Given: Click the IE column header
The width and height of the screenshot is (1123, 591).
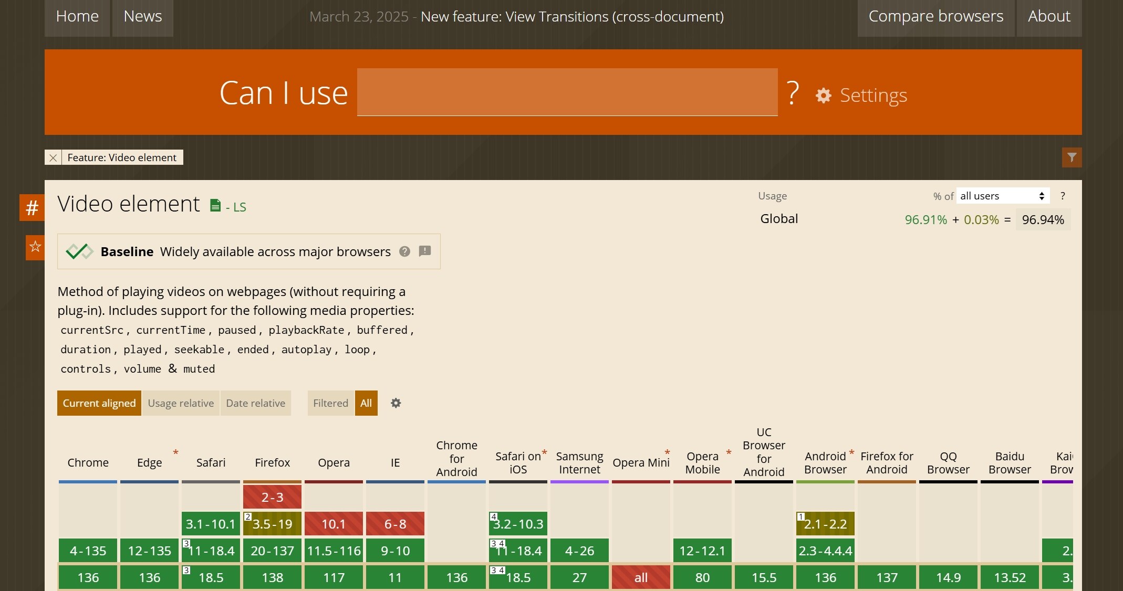Looking at the screenshot, I should [396, 463].
